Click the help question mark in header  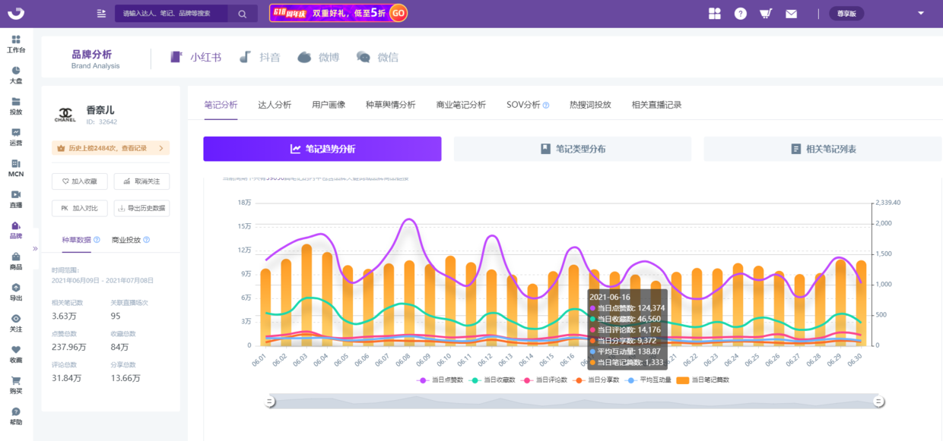point(740,14)
